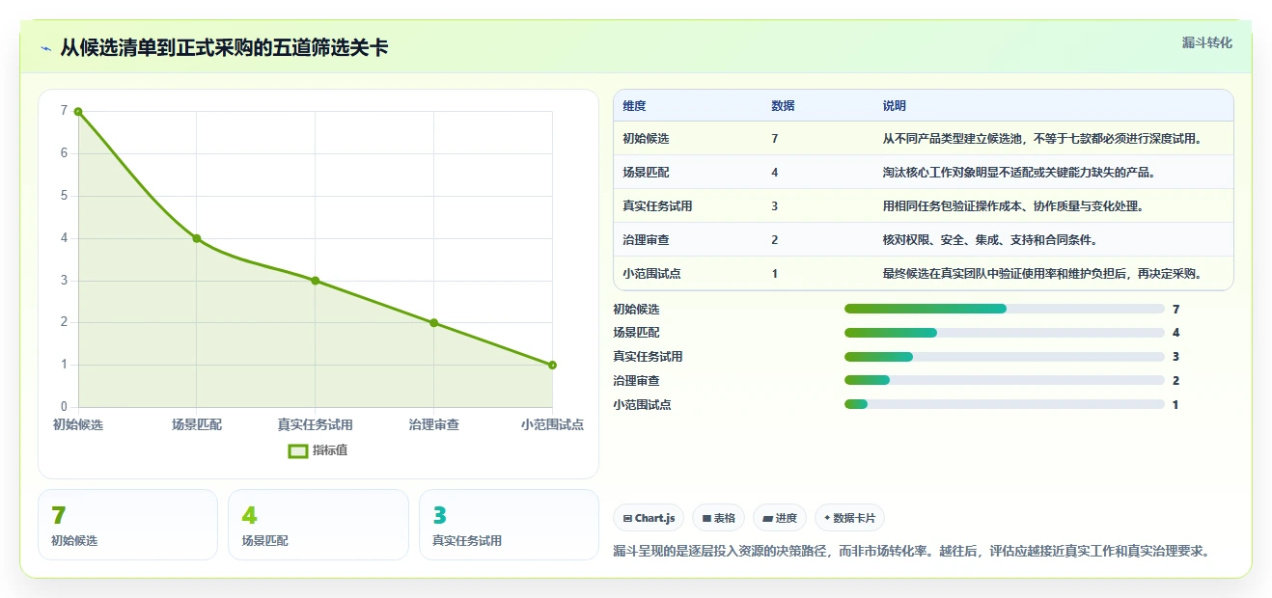The image size is (1272, 598).
Task: Click the 数据 column header
Action: click(783, 106)
